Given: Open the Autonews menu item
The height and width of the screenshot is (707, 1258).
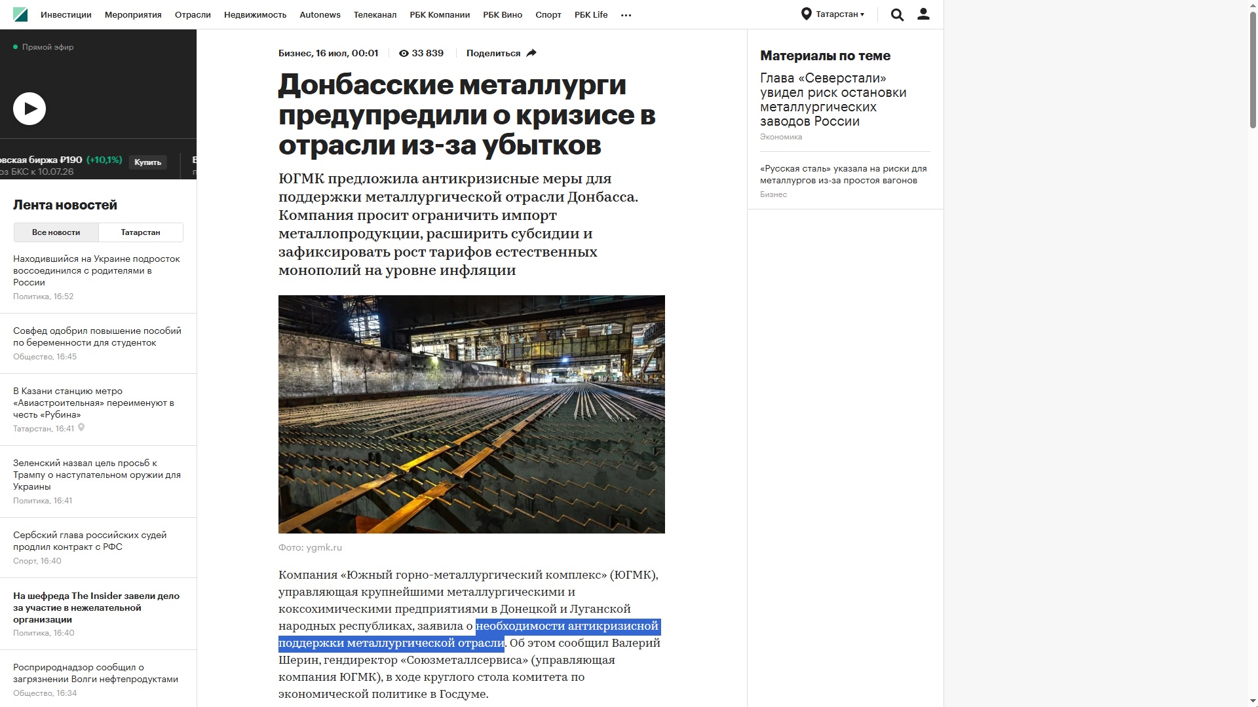Looking at the screenshot, I should click(x=320, y=14).
